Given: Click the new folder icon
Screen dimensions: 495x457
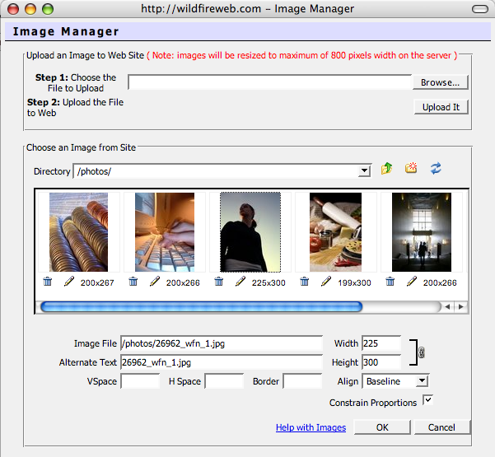Looking at the screenshot, I should tap(411, 169).
